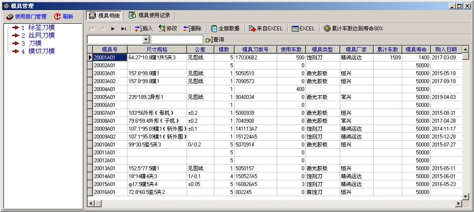This screenshot has height=212, width=474.
Task: Select cell 79.6*59.4外形(子机)
Action: [x=157, y=121]
